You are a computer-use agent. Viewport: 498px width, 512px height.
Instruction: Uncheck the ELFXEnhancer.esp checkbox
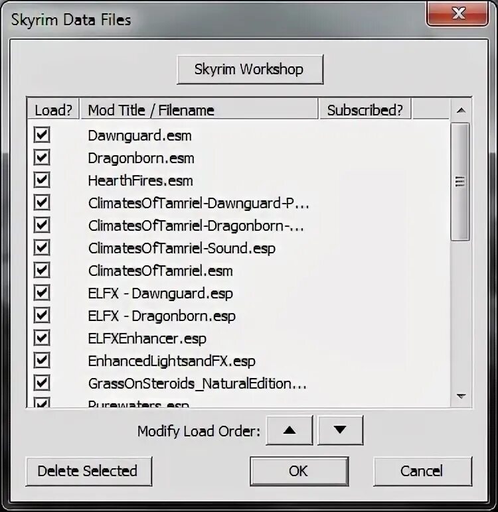pyautogui.click(x=42, y=338)
